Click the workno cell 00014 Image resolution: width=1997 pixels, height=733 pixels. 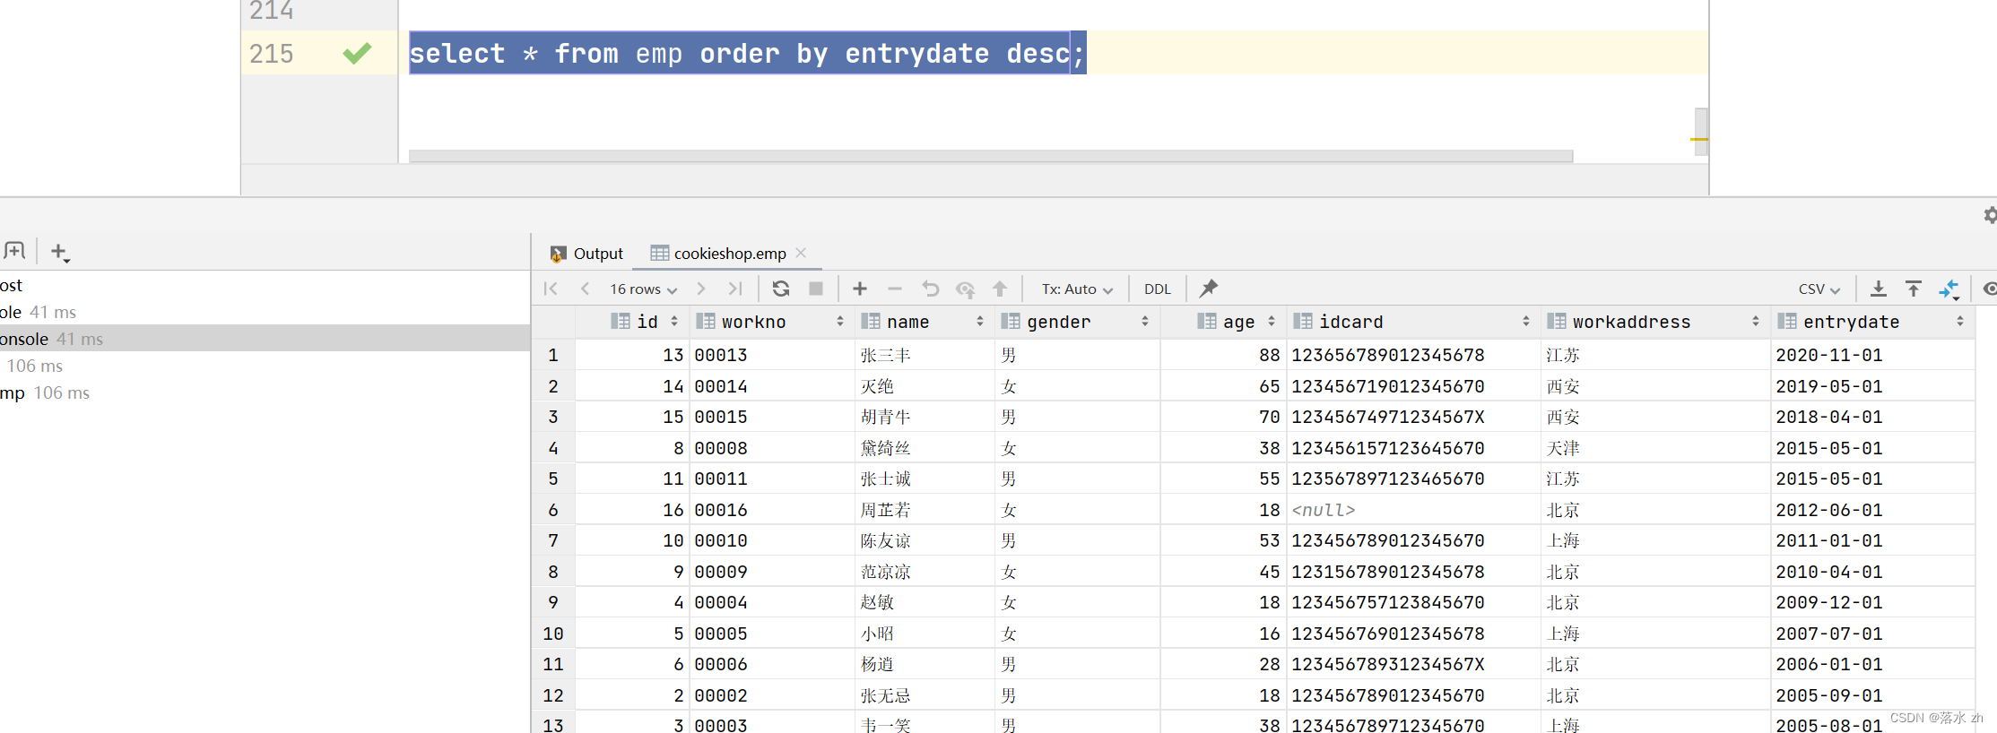tap(772, 386)
